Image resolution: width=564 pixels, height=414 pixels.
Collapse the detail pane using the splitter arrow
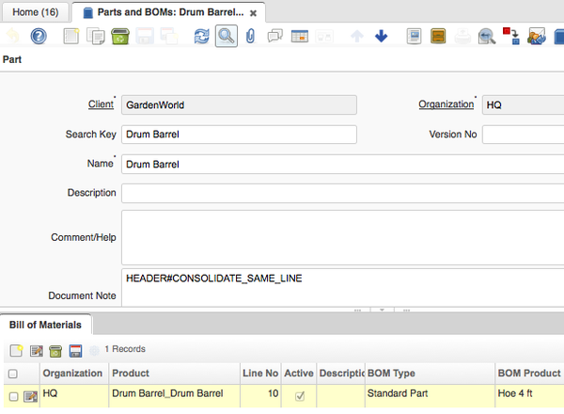click(384, 310)
